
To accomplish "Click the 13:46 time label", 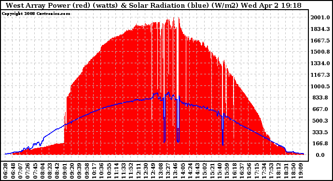I will click(175, 171).
